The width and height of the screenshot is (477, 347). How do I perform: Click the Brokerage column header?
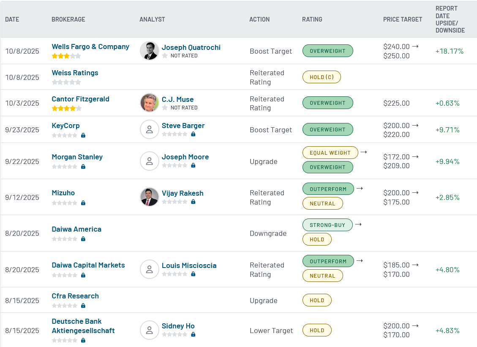68,19
